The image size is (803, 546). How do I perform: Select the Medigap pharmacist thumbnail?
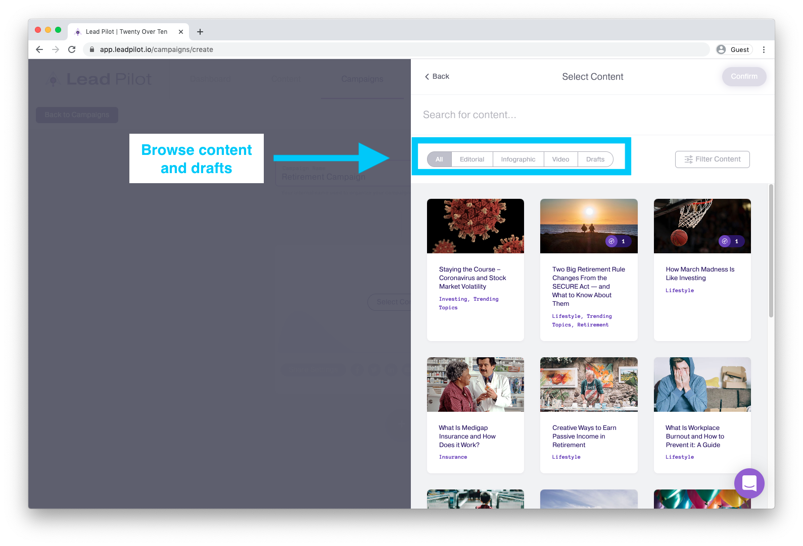[x=476, y=385]
